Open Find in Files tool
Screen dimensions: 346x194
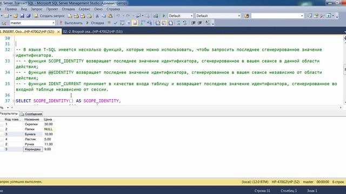click(247, 16)
